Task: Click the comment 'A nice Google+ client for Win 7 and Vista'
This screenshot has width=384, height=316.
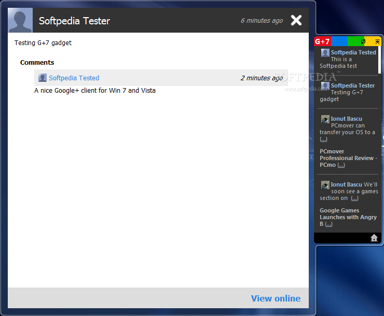Action: tap(95, 91)
